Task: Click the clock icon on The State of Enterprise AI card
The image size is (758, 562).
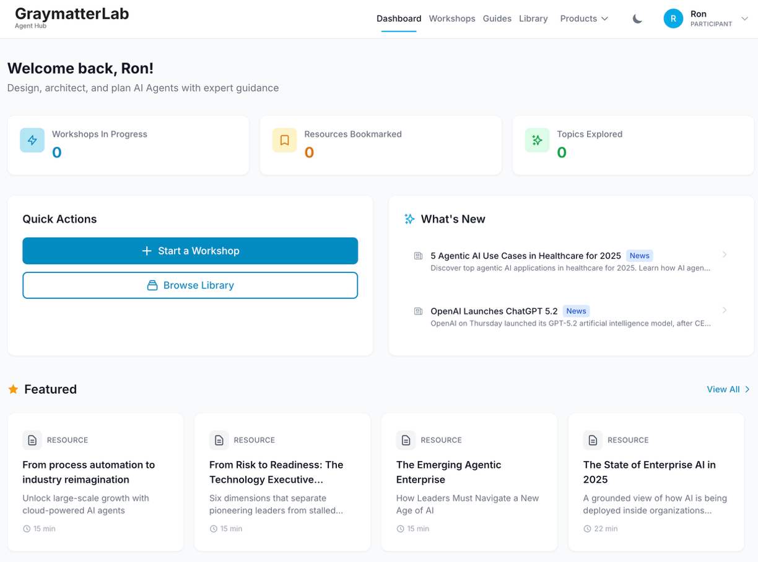Action: (x=586, y=529)
